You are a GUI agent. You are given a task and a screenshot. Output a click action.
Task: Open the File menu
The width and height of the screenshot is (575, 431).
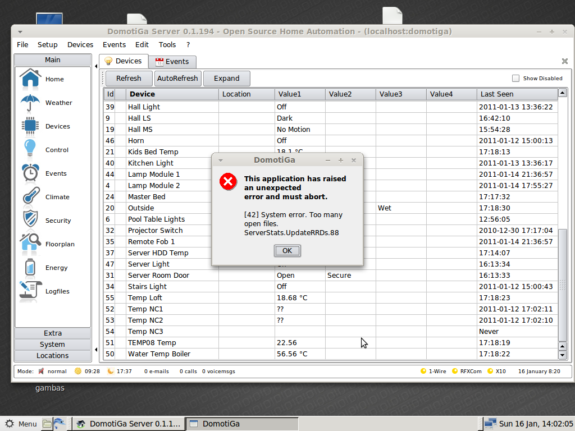[x=22, y=44]
